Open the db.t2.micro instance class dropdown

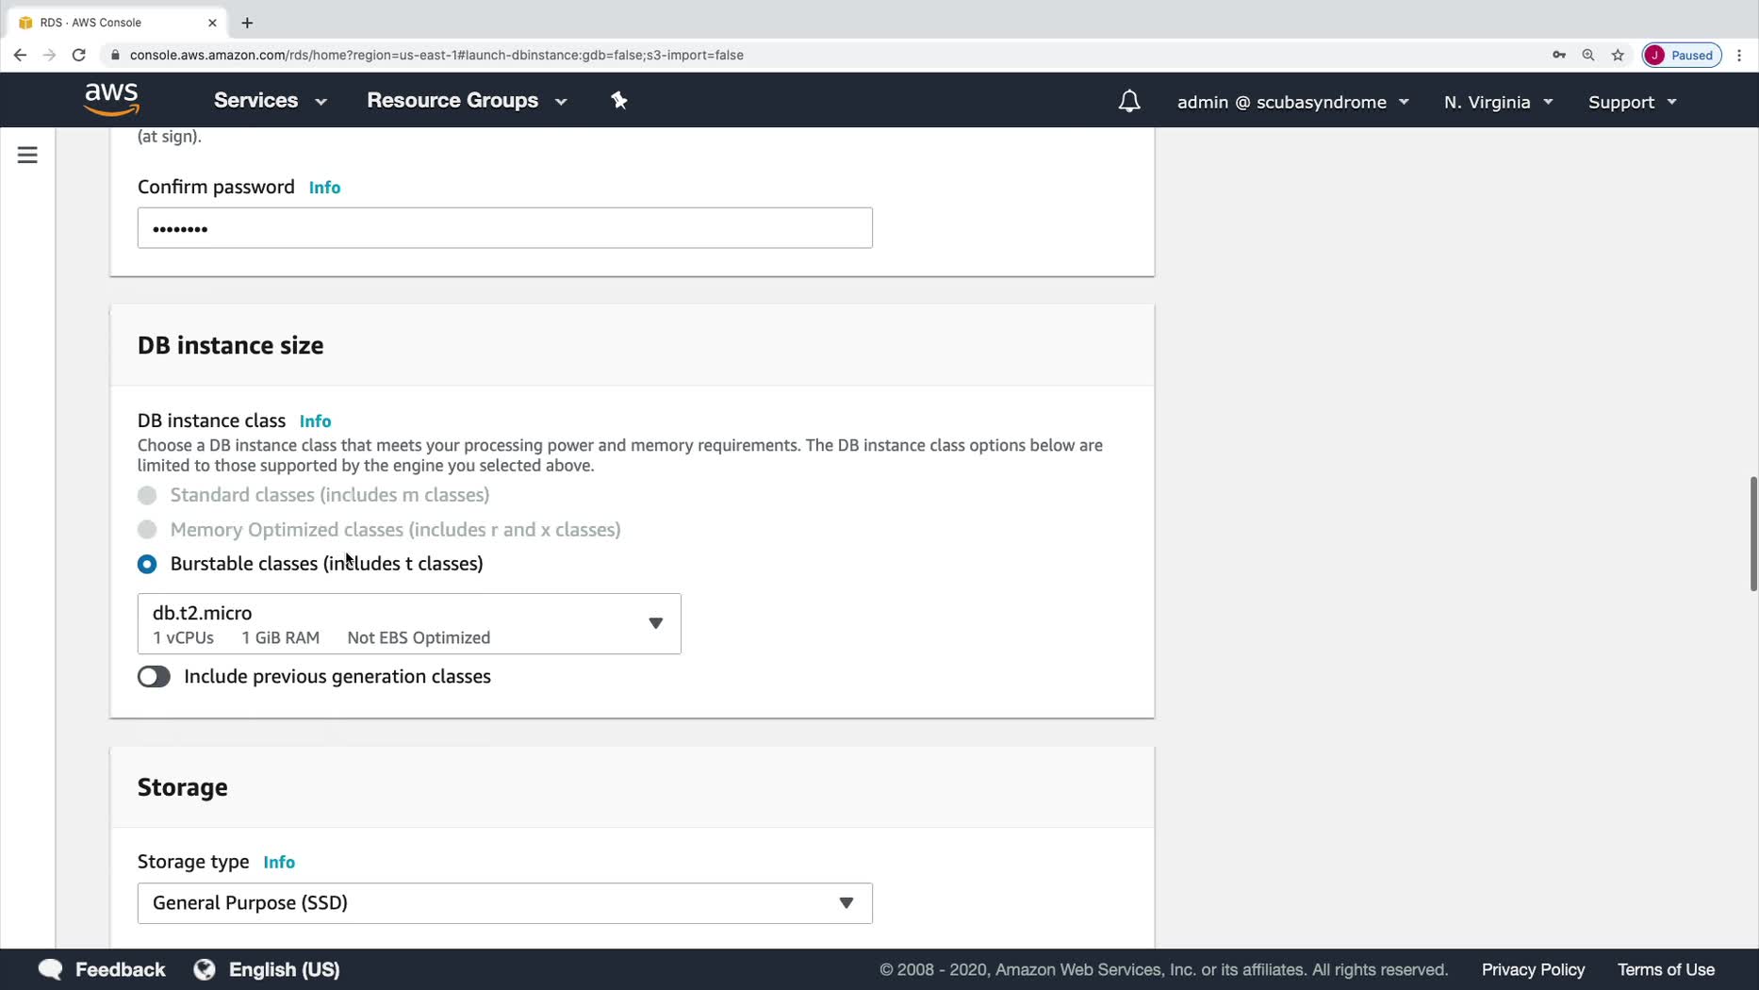[x=409, y=623]
